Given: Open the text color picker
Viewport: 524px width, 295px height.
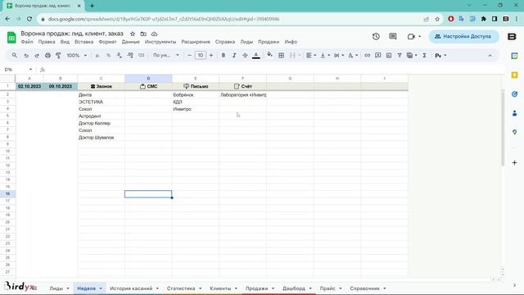Looking at the screenshot, I should (x=256, y=55).
